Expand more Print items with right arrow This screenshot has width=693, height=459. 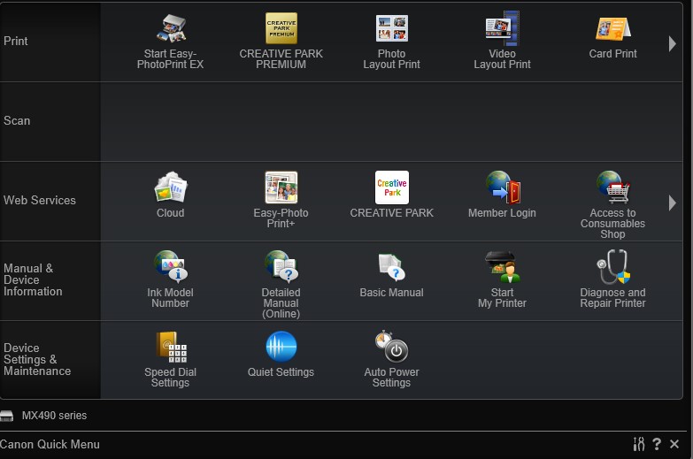click(673, 43)
